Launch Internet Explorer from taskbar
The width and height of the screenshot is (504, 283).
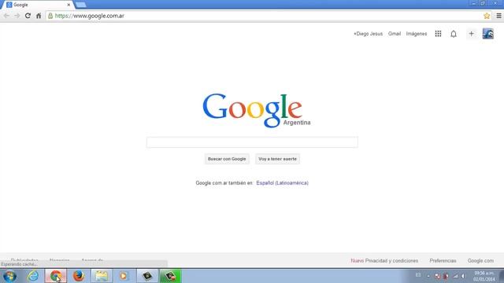click(x=33, y=276)
